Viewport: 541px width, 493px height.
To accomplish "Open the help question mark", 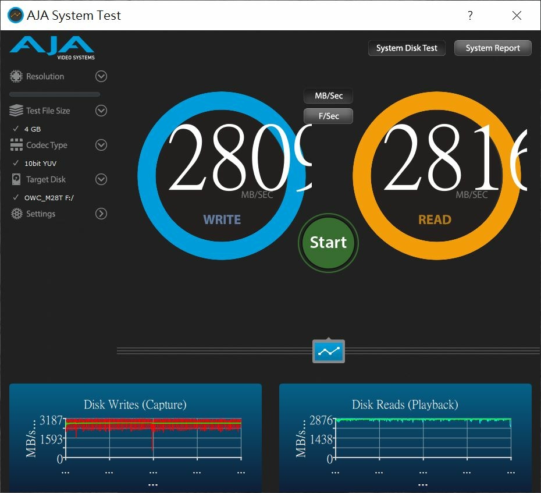I will click(470, 16).
